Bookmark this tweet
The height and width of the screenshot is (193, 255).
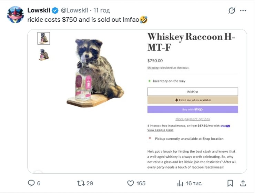[230, 183]
